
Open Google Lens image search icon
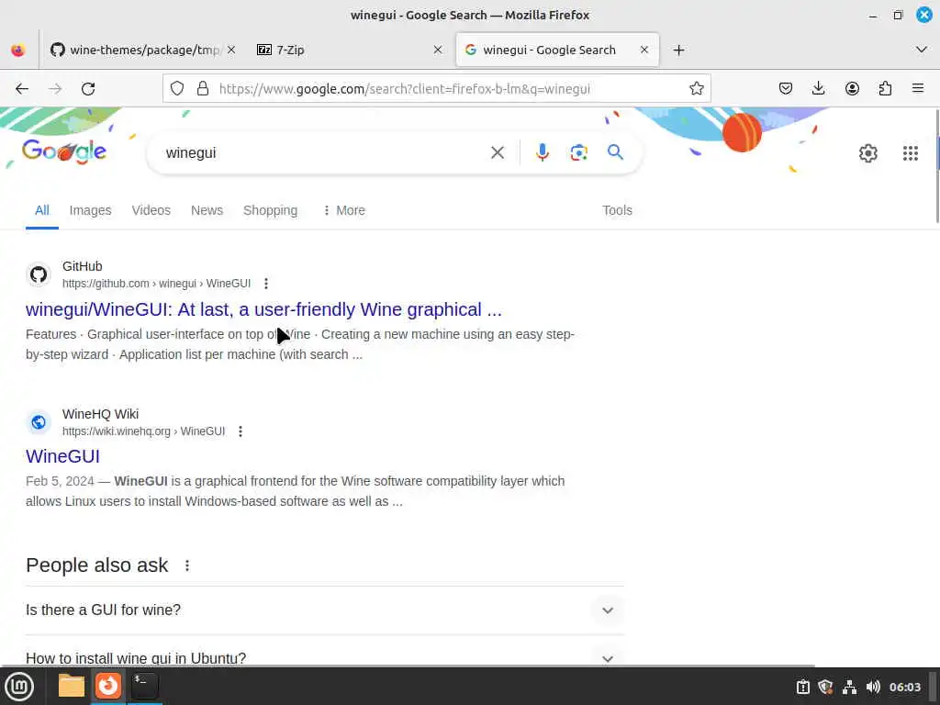coord(578,153)
